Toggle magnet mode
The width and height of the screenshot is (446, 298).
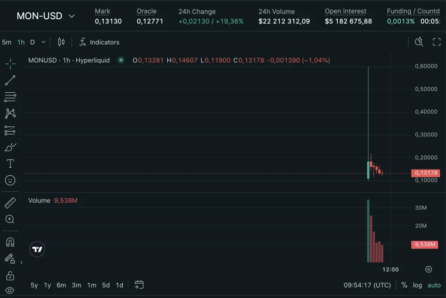[x=10, y=242]
